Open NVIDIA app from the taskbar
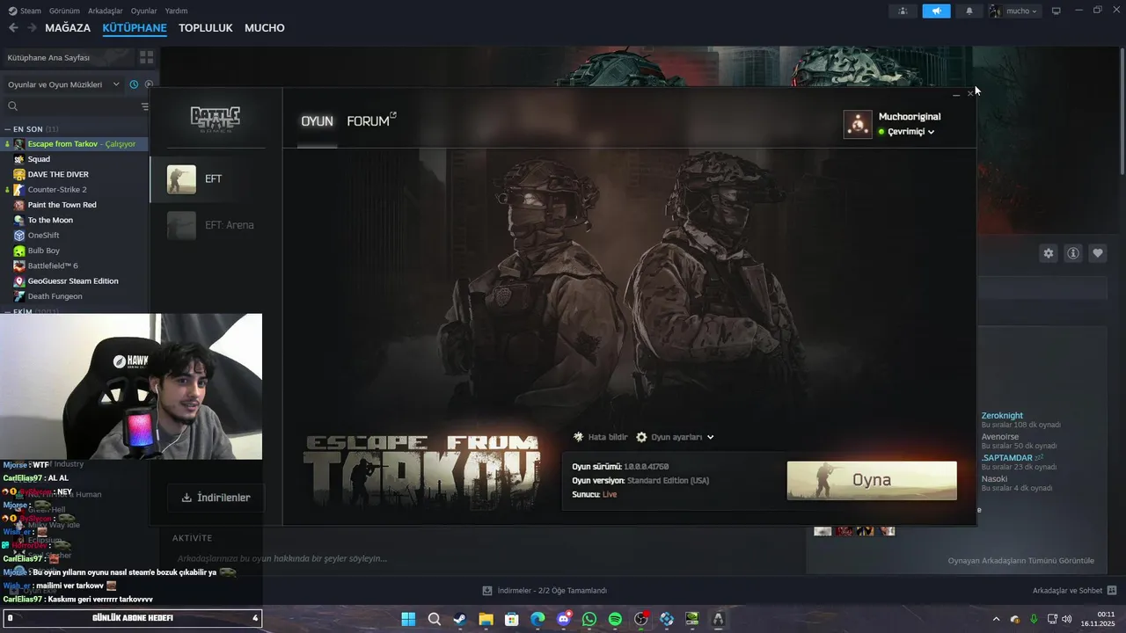 point(692,619)
